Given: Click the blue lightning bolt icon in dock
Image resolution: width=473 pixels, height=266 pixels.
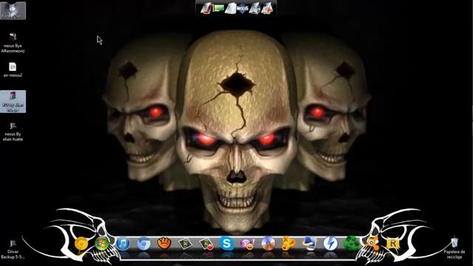Looking at the screenshot, I should [330, 243].
